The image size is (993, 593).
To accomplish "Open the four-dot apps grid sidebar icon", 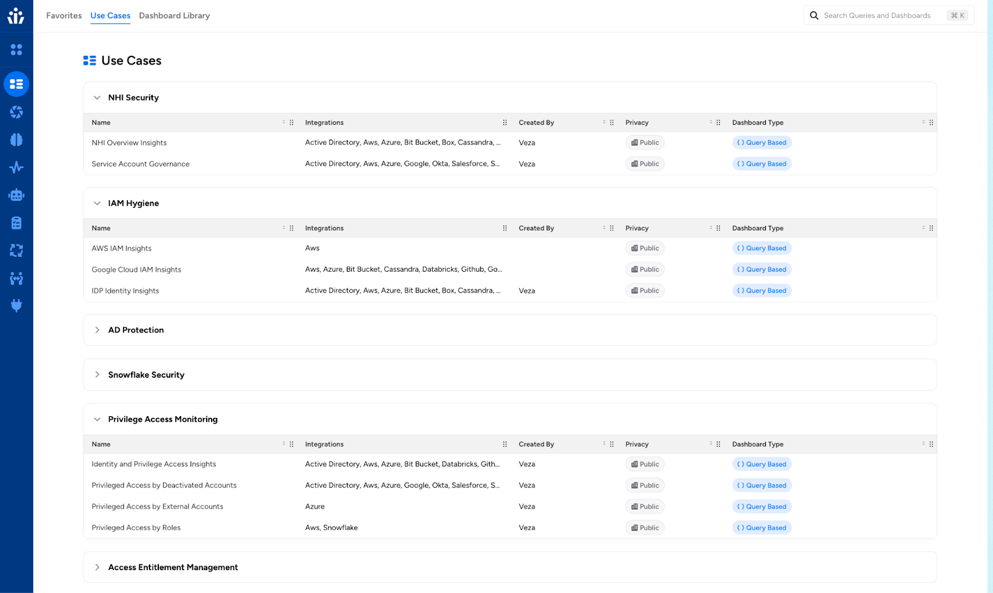I will click(16, 50).
